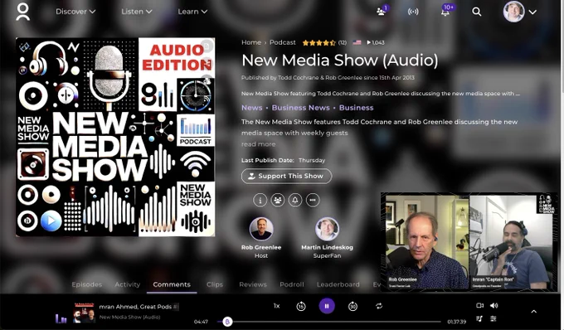Open Martin Lindeskog SuperFan avatar

tap(327, 229)
